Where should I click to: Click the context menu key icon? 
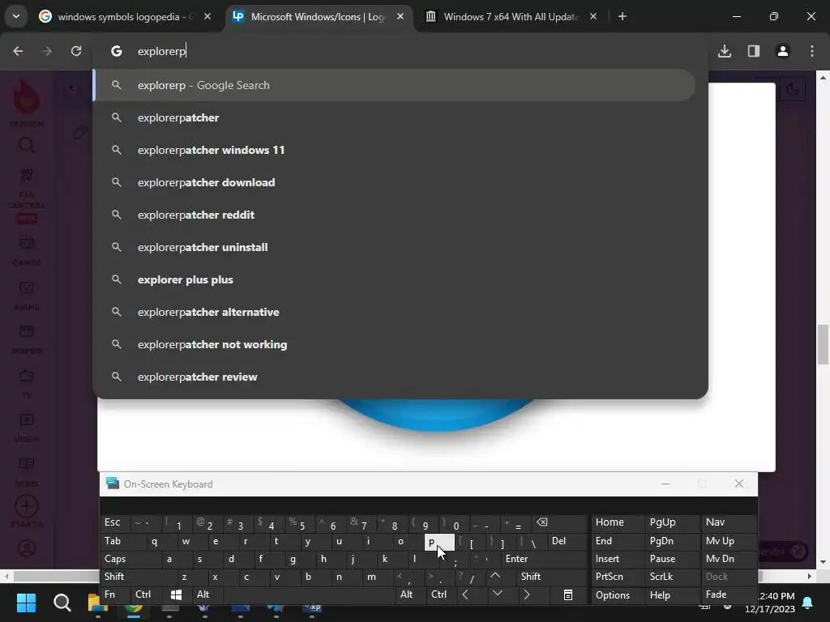click(x=568, y=594)
